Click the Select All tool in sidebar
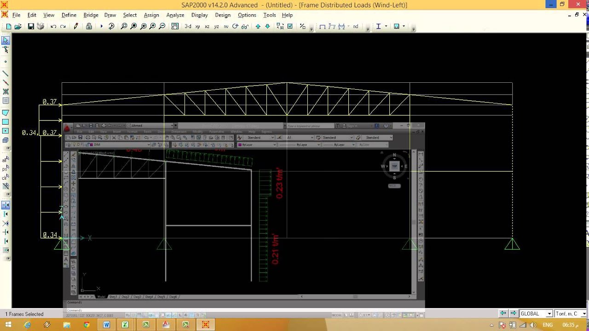The image size is (589, 331). (6, 160)
